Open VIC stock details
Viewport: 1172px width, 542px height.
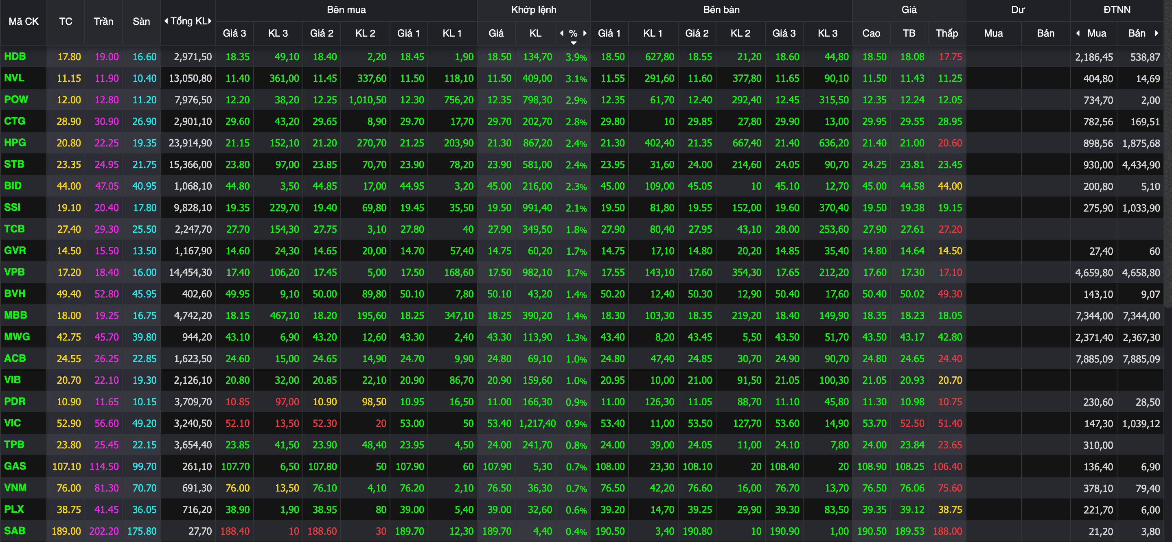(13, 423)
